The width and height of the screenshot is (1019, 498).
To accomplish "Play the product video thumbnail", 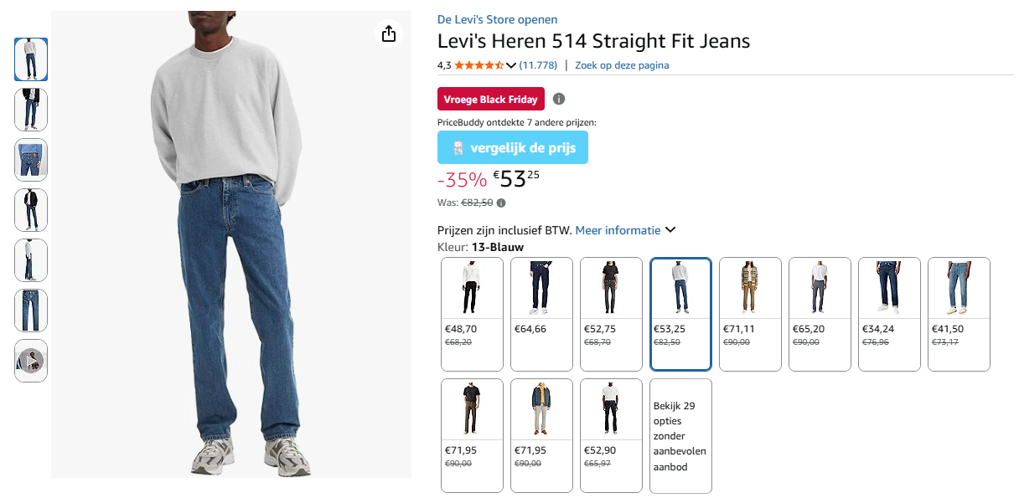I will [31, 361].
